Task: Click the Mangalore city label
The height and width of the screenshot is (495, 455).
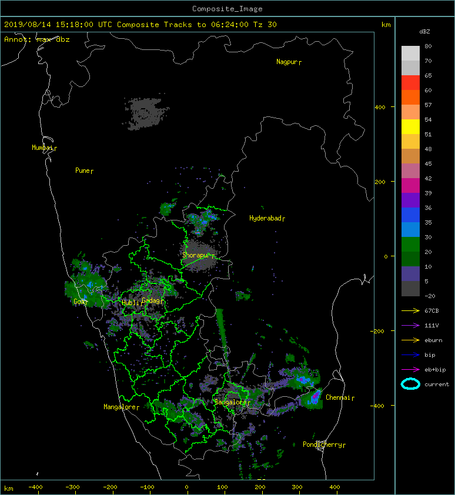Action: click(121, 407)
